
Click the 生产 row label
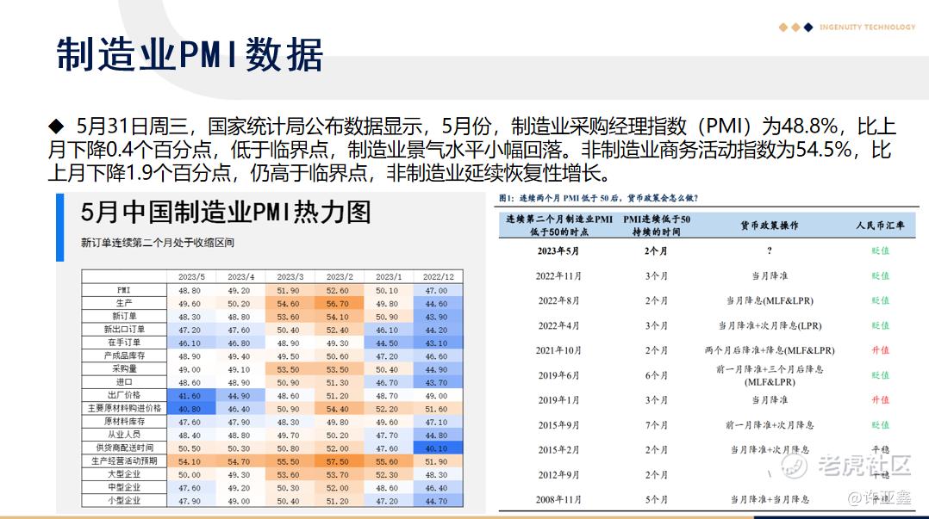(x=124, y=303)
